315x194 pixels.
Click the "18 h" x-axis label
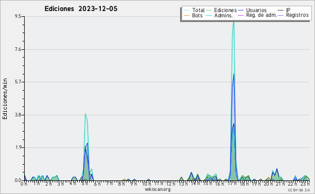(244, 184)
